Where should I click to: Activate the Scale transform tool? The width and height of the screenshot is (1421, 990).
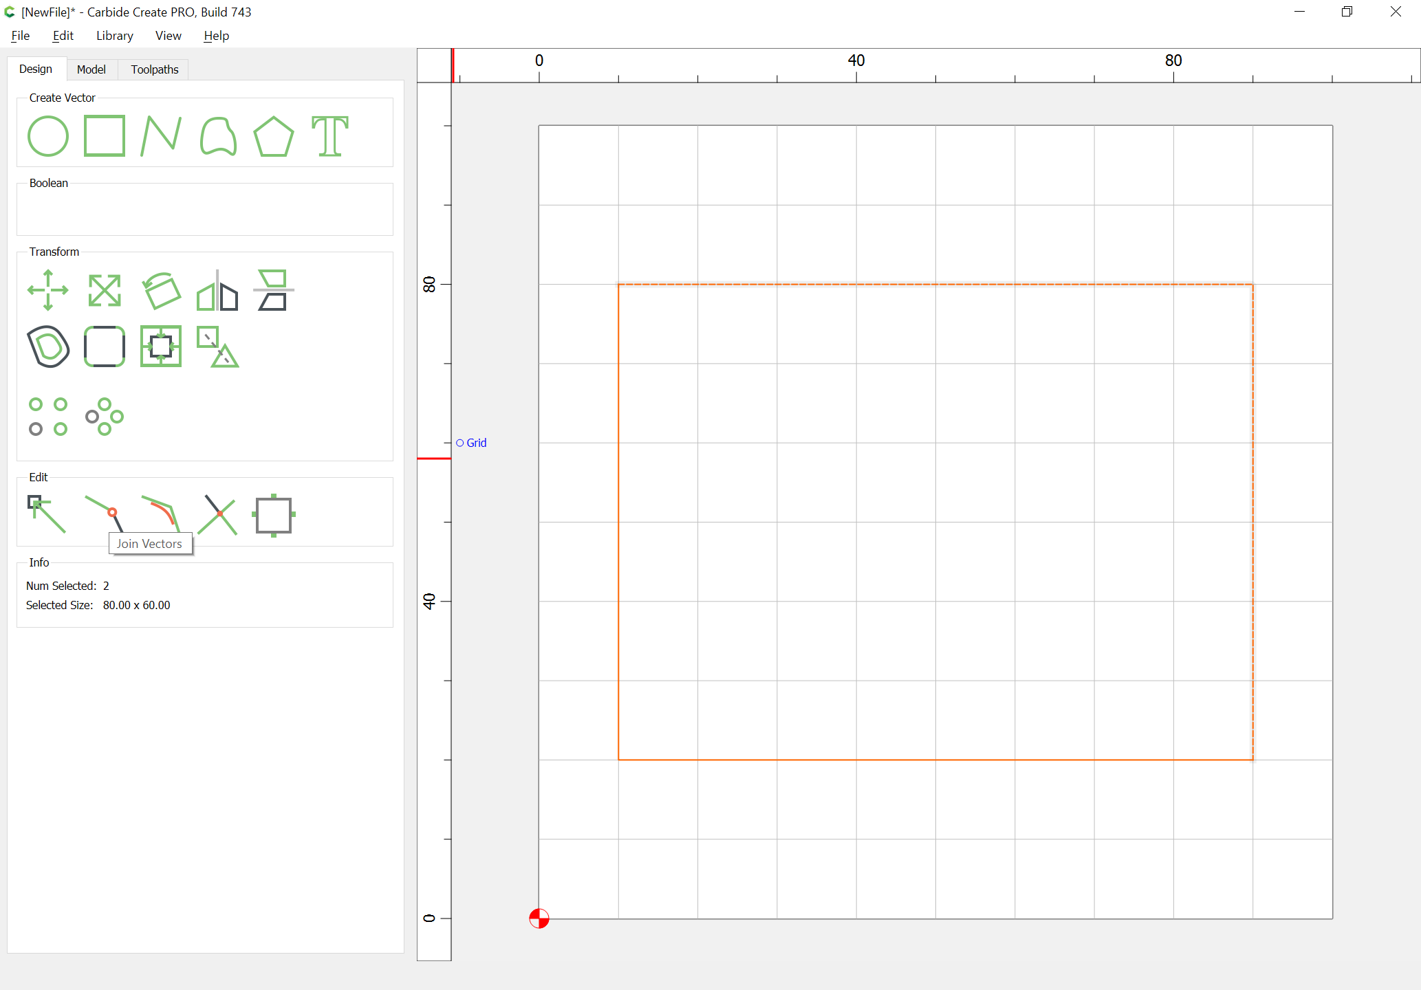click(x=105, y=290)
